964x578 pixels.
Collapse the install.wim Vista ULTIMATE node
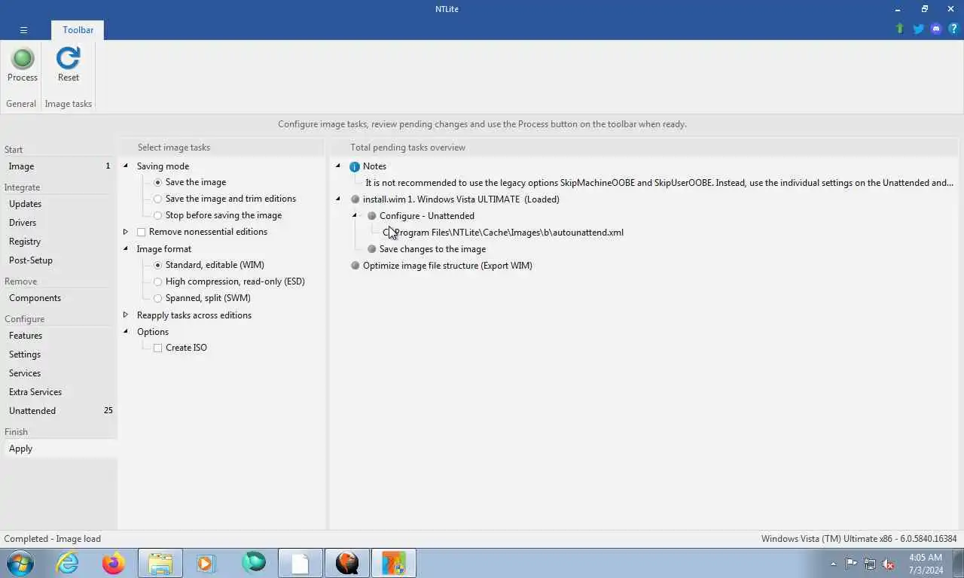[x=337, y=199]
